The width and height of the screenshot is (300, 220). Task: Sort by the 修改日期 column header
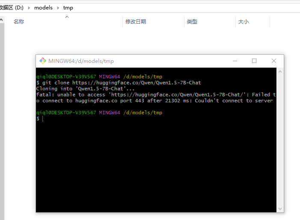pos(136,22)
